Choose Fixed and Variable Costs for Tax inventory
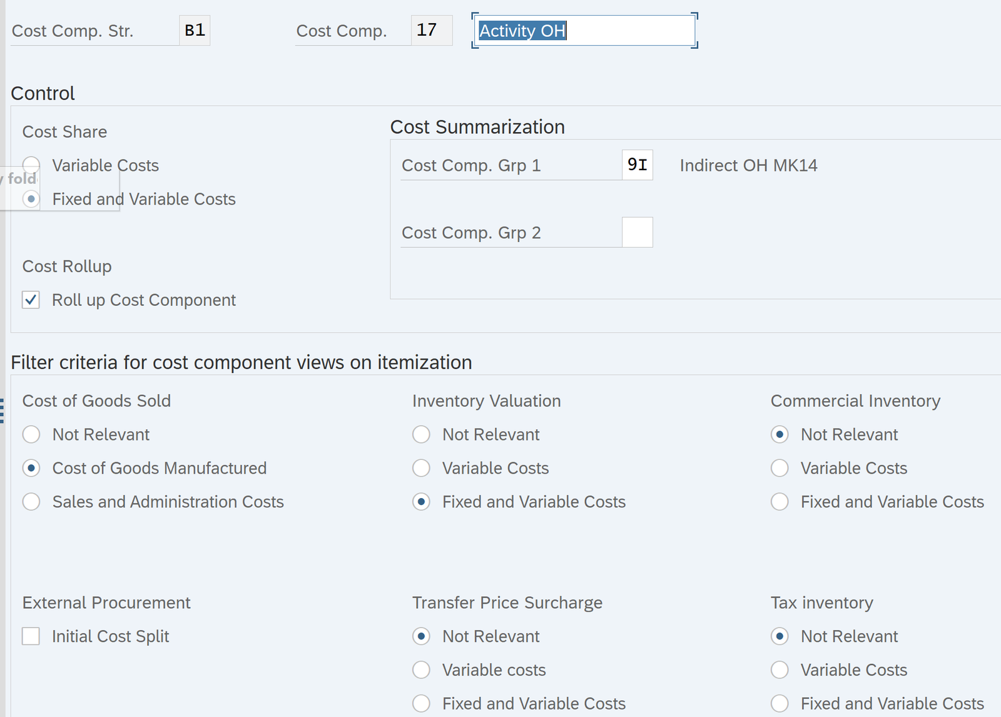 pos(780,704)
